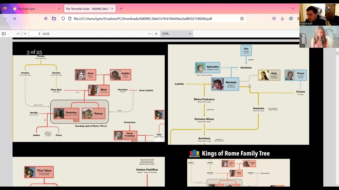Click the Romulus portrait box
Viewport: 339px width, 190px height.
[66, 113]
